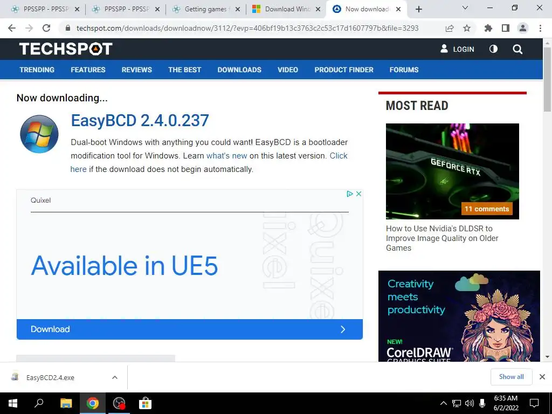Open the FORUMS menu
Viewport: 552px width, 414px height.
tap(404, 70)
